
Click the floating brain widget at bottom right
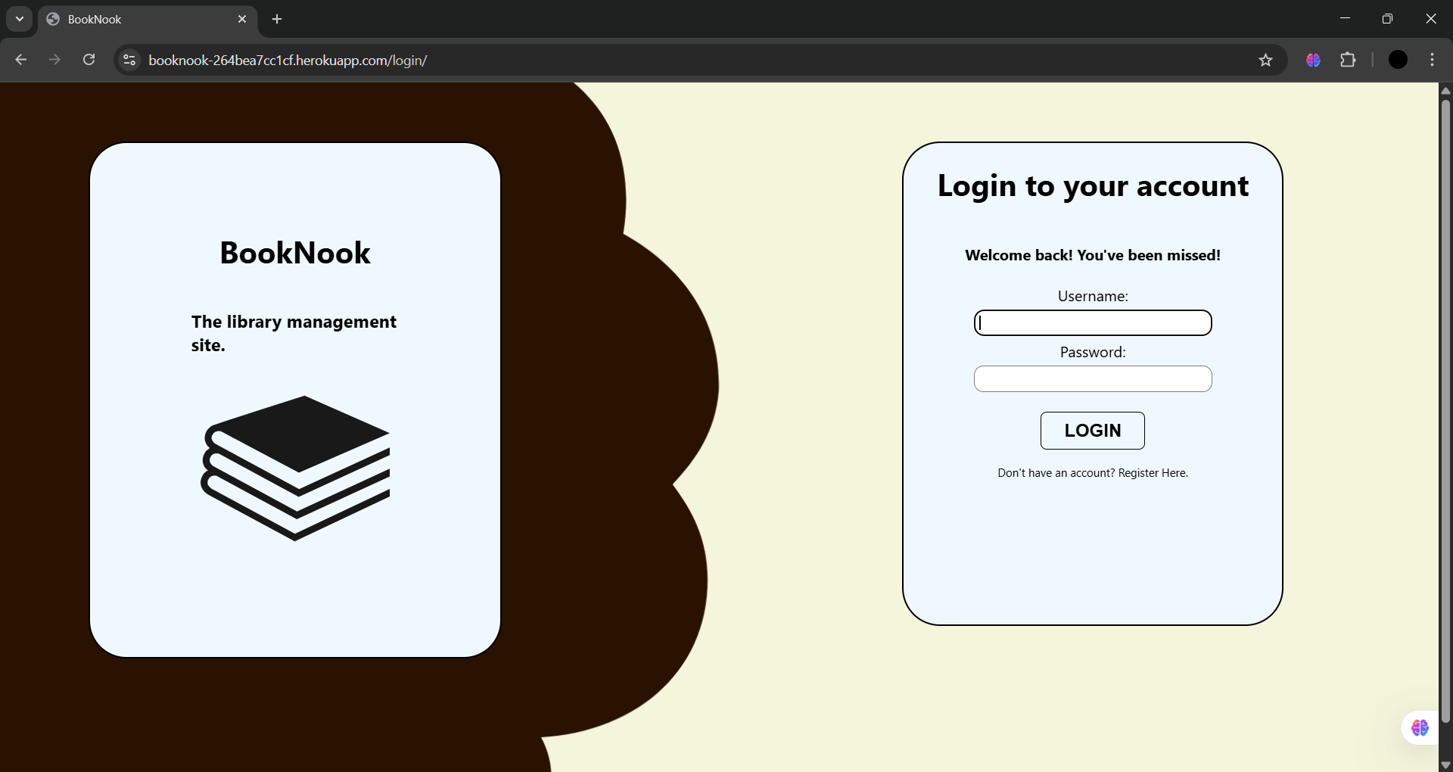click(x=1420, y=727)
